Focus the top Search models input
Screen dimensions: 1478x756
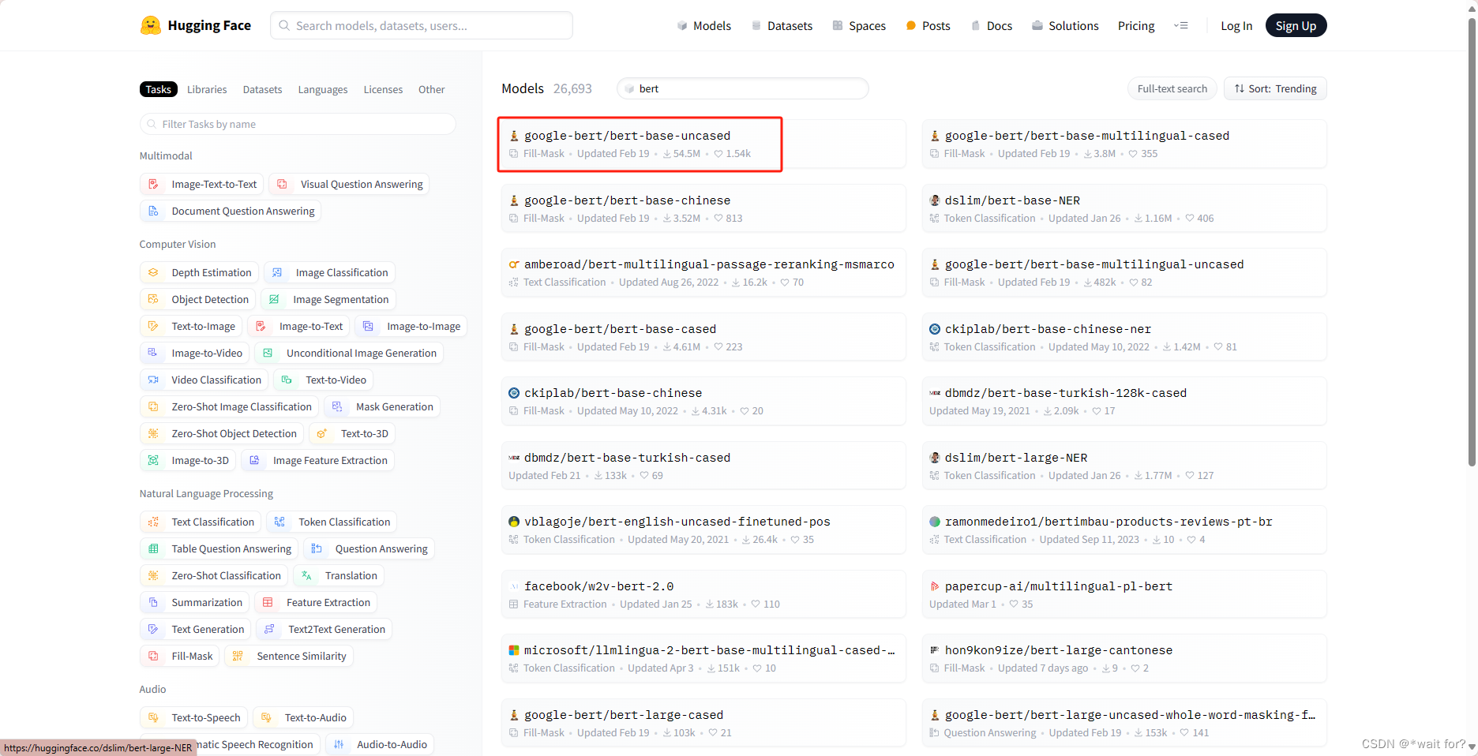(x=422, y=25)
